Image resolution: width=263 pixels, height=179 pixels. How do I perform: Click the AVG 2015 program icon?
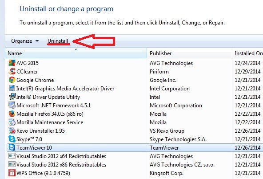pos(12,63)
